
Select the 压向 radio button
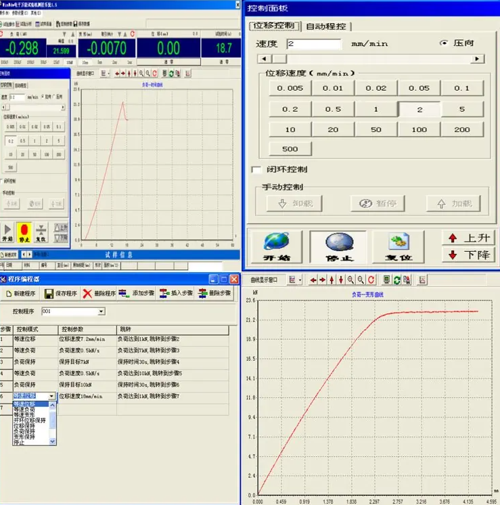point(444,43)
